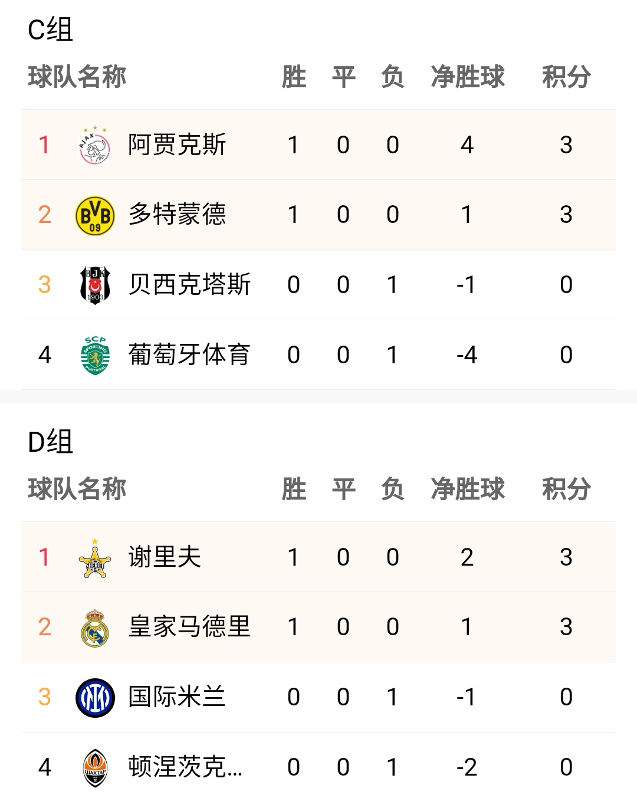
Task: Select the 葡萄牙体育 fourth-place row
Action: pyautogui.click(x=318, y=355)
